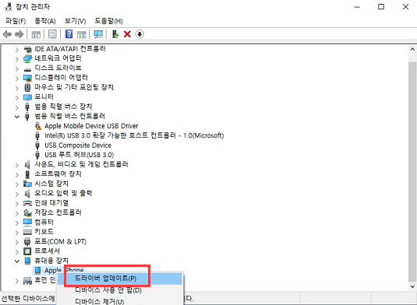Click the speaker icon beside 사운드, 비디오 및 게임 컨트롤러

[27, 165]
